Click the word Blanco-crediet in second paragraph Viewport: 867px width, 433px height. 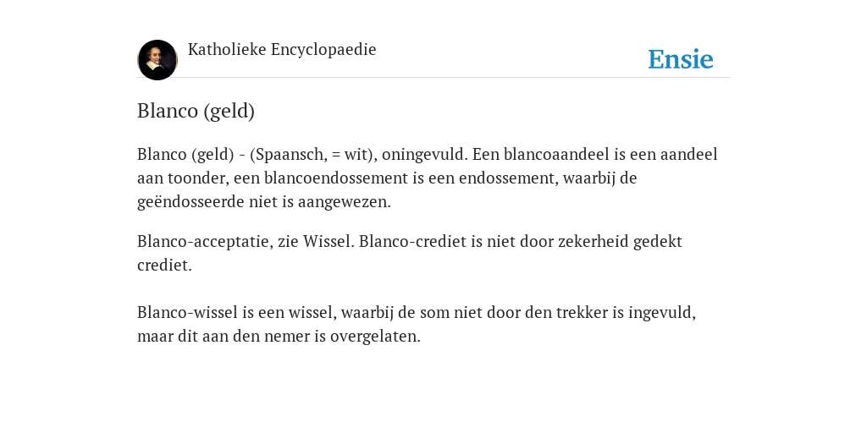point(412,241)
